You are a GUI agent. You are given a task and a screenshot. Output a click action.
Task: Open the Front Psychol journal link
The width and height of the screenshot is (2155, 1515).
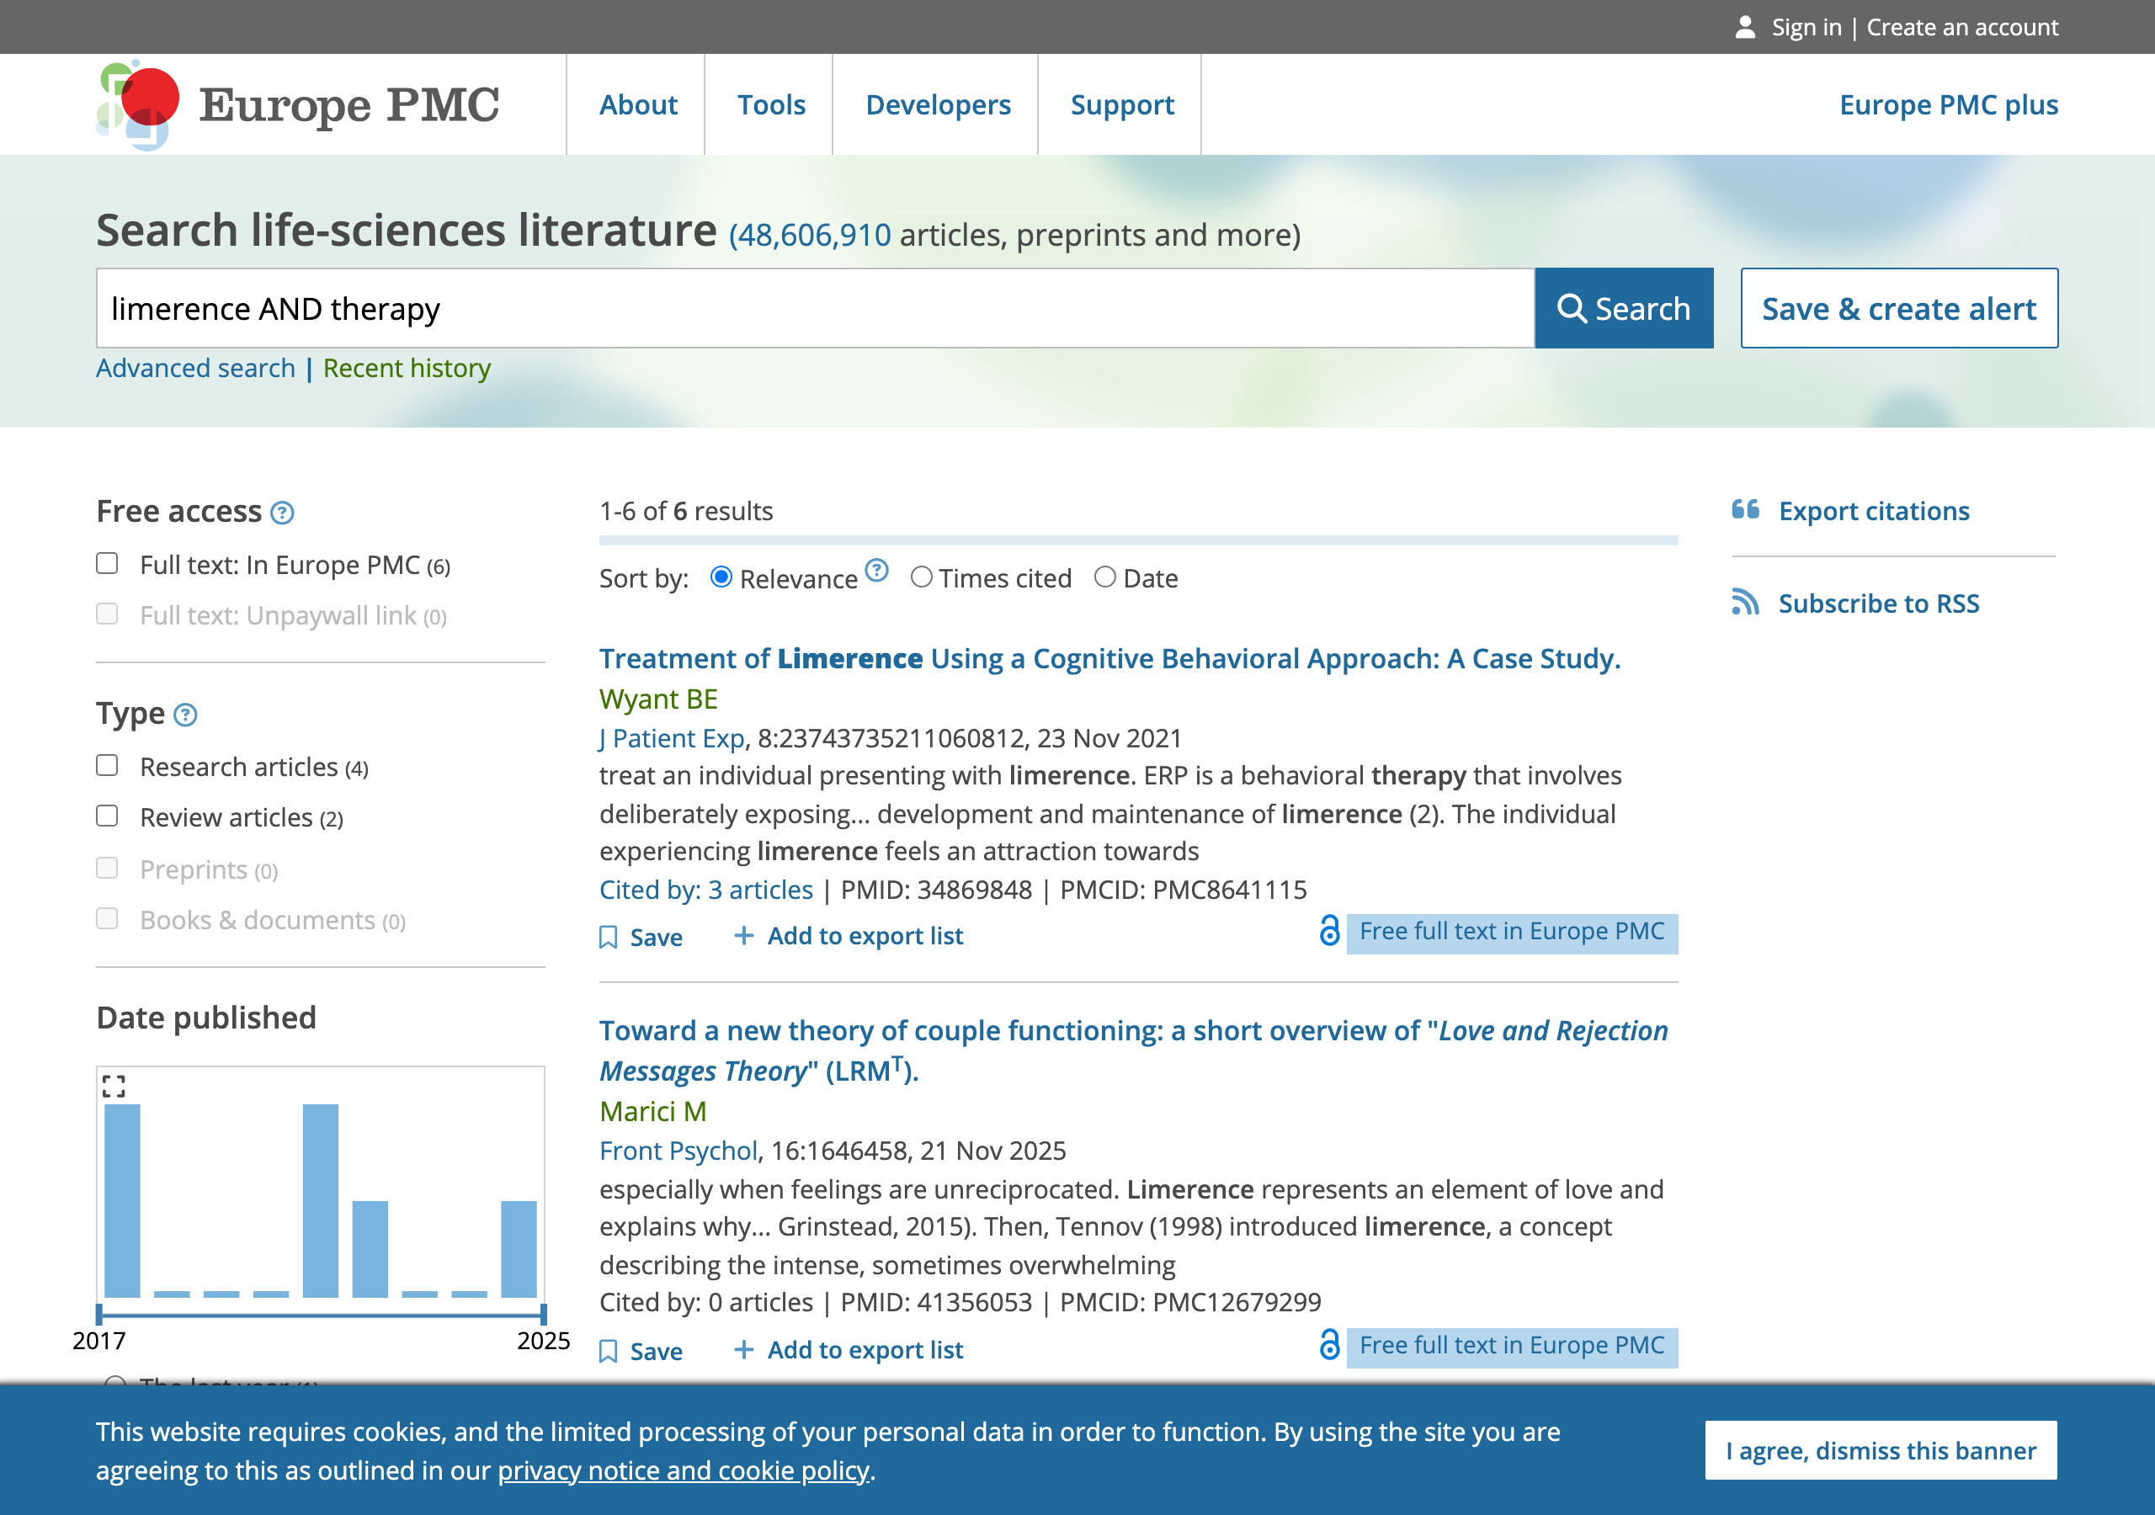pos(678,1151)
